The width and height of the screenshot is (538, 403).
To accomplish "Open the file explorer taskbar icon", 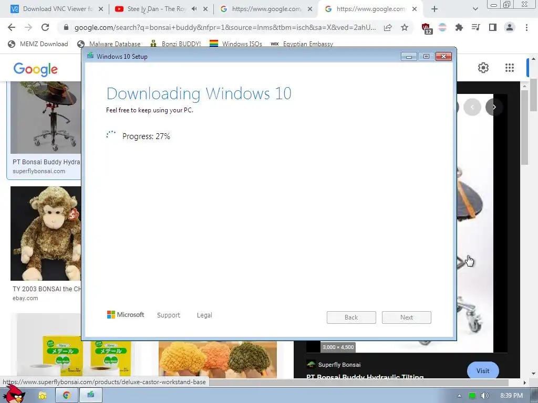I will pos(43,396).
